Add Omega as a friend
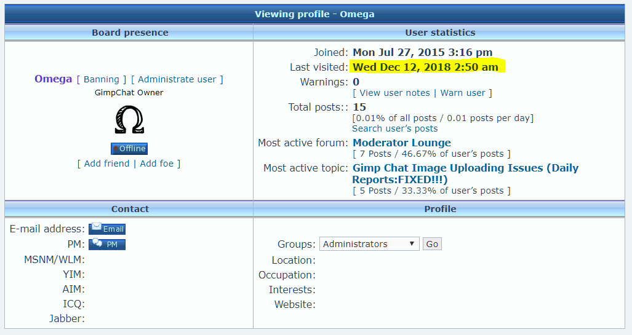 point(106,164)
